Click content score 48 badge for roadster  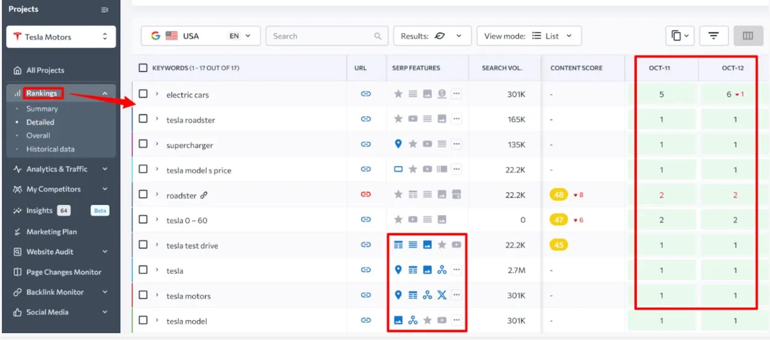pyautogui.click(x=559, y=194)
